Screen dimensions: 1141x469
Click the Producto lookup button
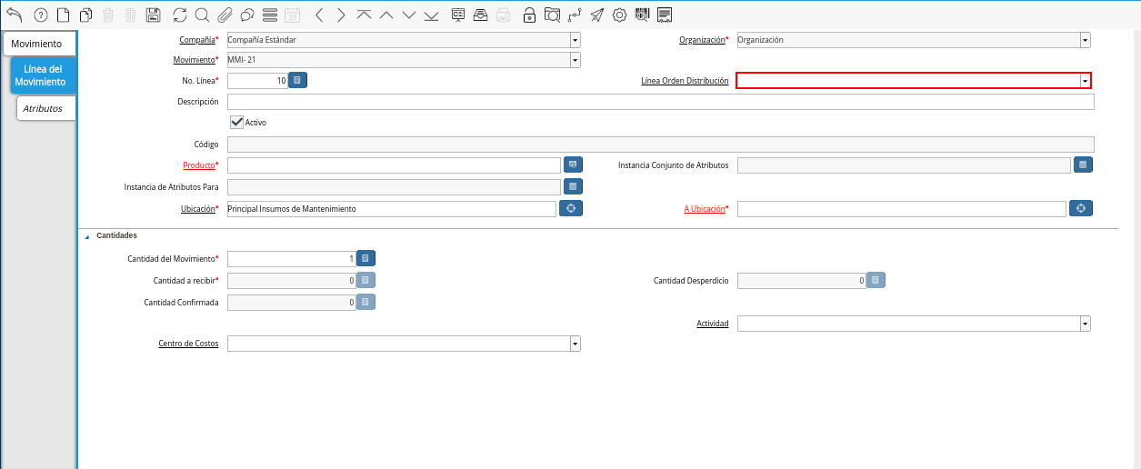pos(573,165)
